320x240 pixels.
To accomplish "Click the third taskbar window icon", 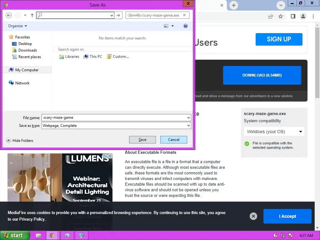I will pos(67,236).
